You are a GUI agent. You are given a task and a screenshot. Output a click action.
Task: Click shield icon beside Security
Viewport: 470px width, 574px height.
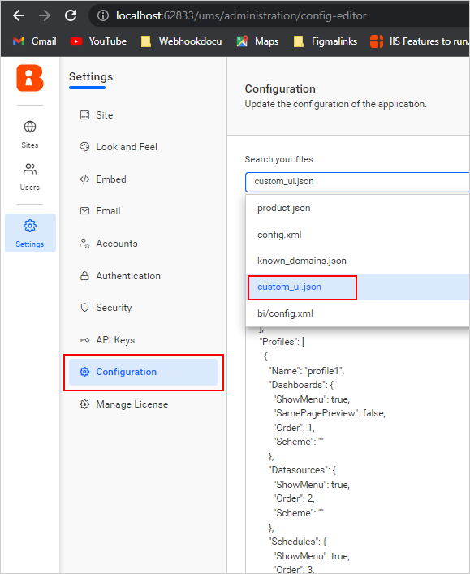click(x=84, y=308)
